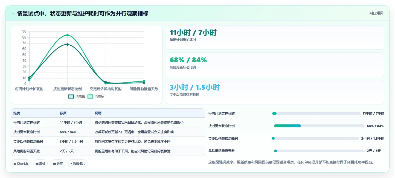Click the summary note starting 这组图强调效率
Viewport: 395px width, 178px height.
(x=291, y=162)
